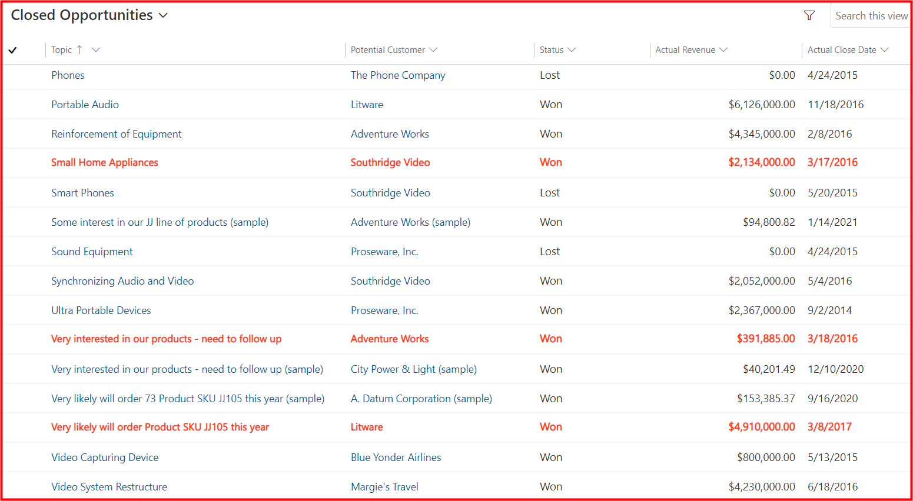The image size is (913, 501).
Task: Open Proseware, Inc. in Sound Equipment row
Action: [384, 252]
